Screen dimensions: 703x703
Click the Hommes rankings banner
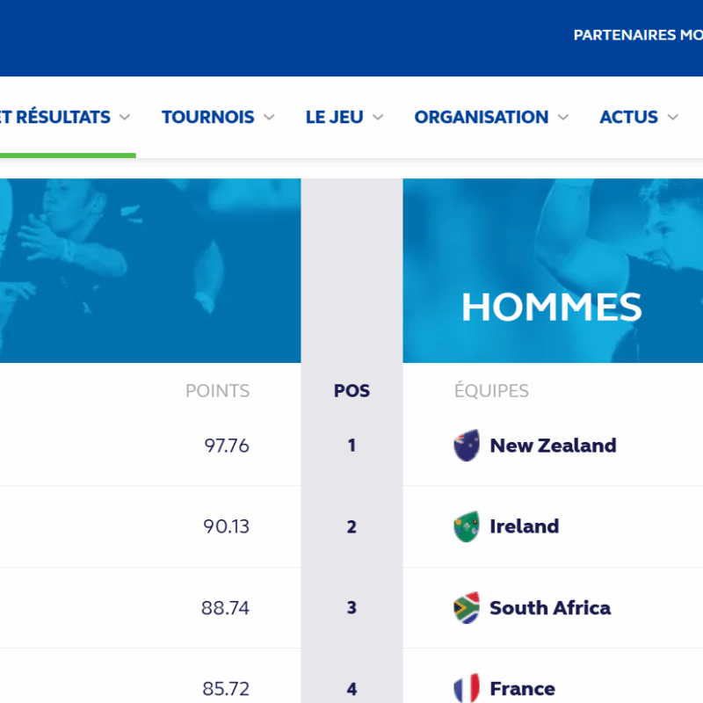tap(553, 271)
